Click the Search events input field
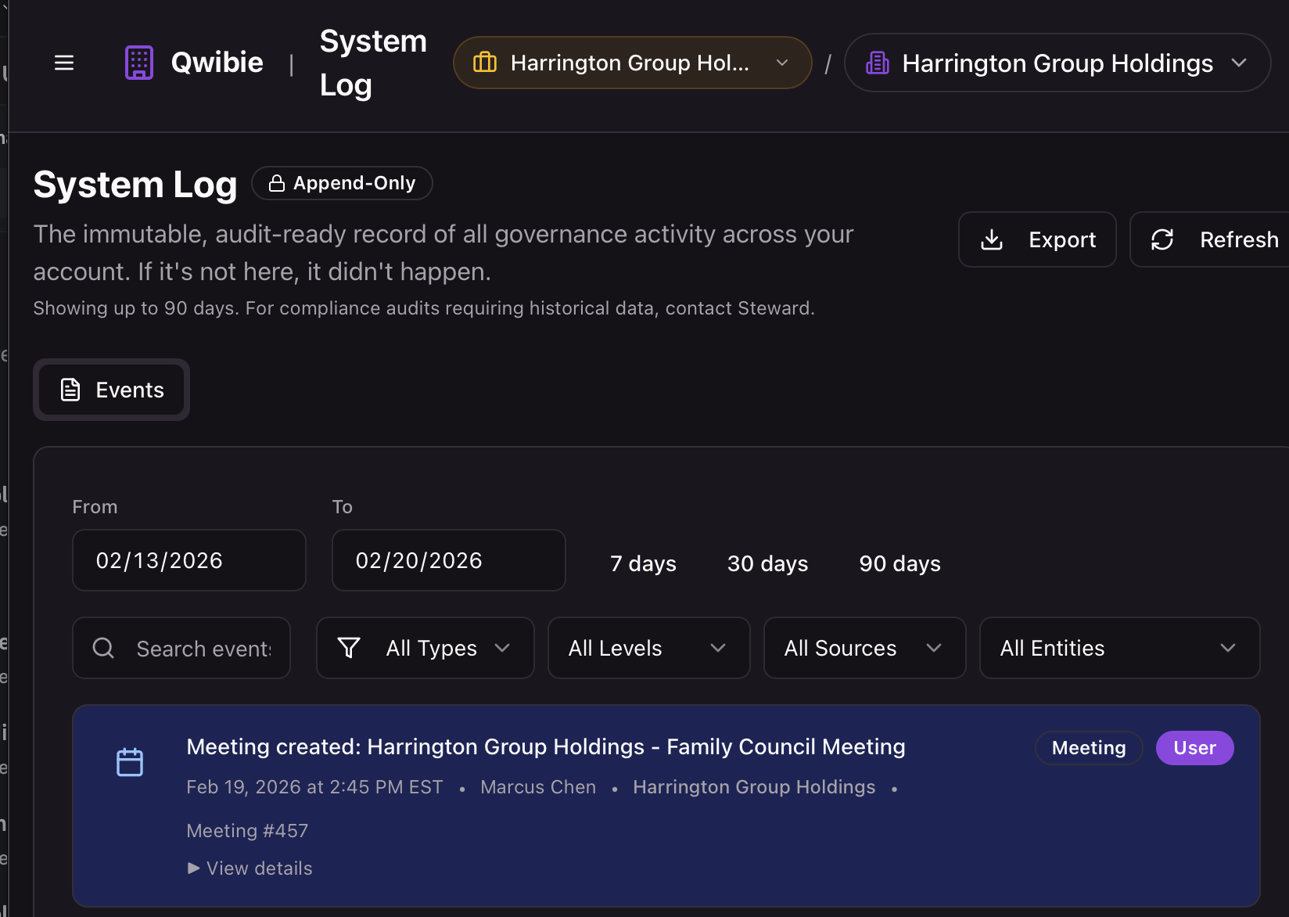1289x917 pixels. [x=181, y=648]
